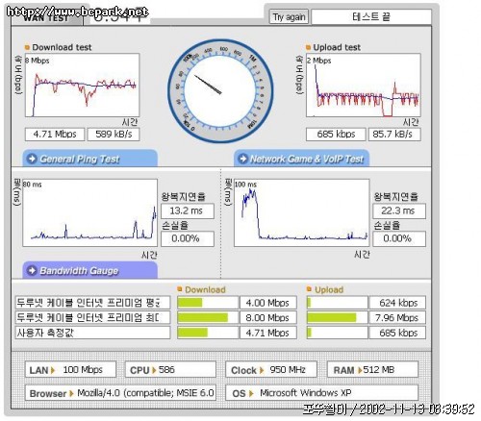This screenshot has width=481, height=421.
Task: Click the Browser arrow icon
Action: [71, 393]
